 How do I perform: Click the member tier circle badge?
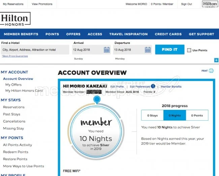pos(96,132)
